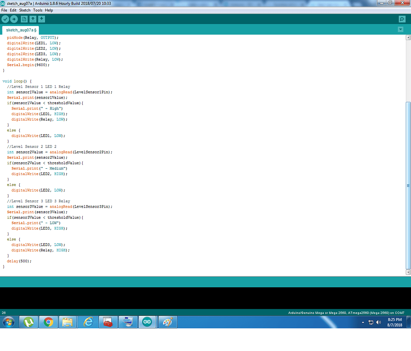Click the Arduino logo in title bar

tap(3, 3)
